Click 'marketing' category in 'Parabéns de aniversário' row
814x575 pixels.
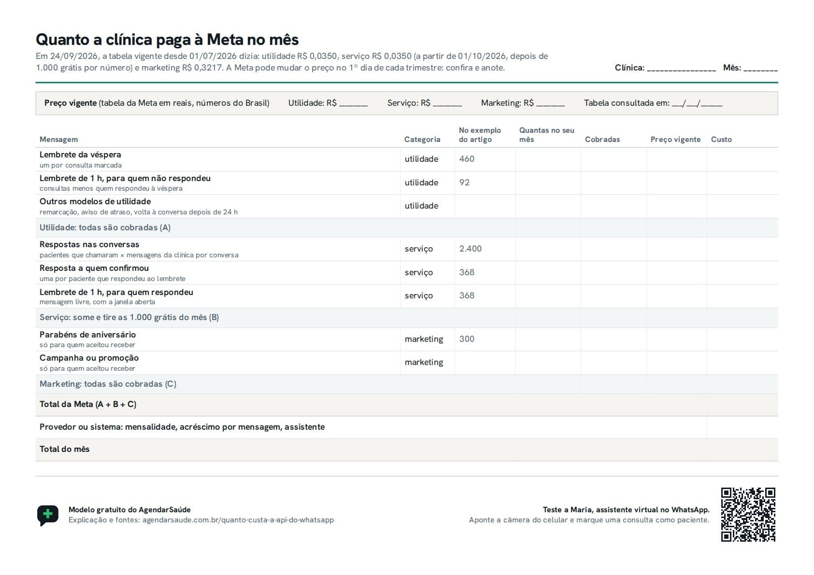tap(424, 339)
